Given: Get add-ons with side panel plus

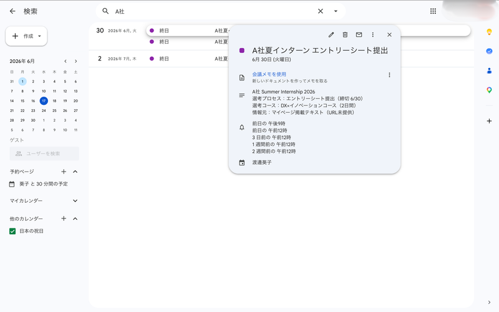Looking at the screenshot, I should (489, 121).
